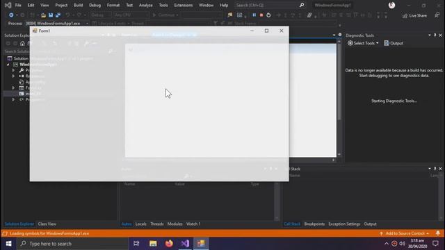Open the document tab list dropdown arrow
The image size is (445, 250).
(334, 35)
